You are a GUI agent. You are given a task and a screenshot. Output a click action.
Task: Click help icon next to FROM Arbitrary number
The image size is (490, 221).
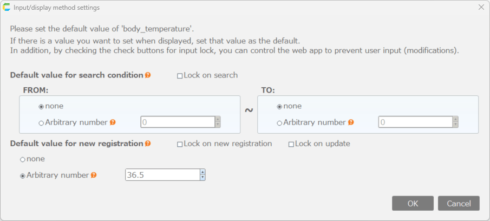point(113,122)
